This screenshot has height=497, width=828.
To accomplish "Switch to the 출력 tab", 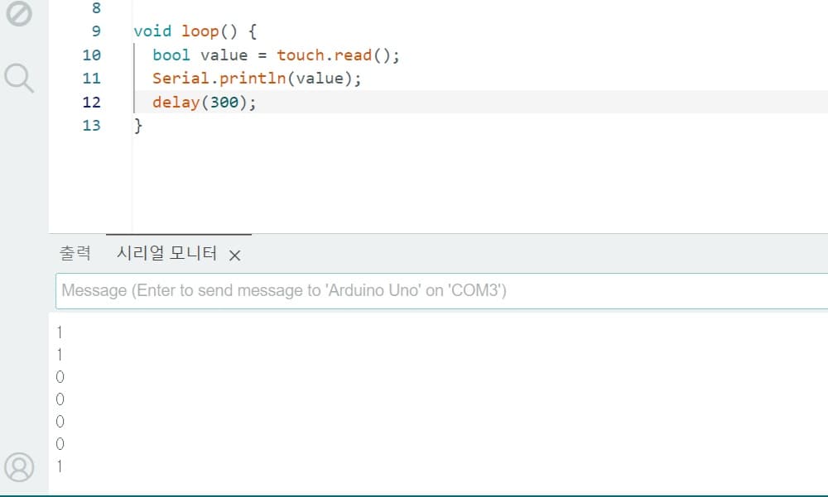I will point(75,254).
